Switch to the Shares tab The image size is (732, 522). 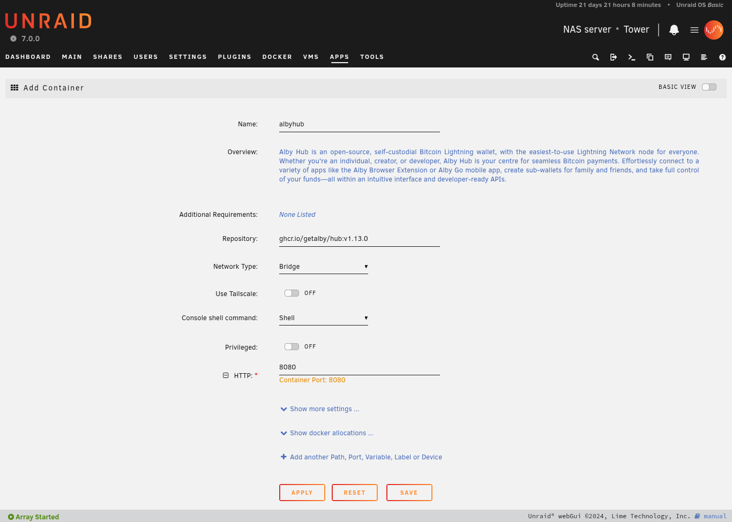pos(108,57)
